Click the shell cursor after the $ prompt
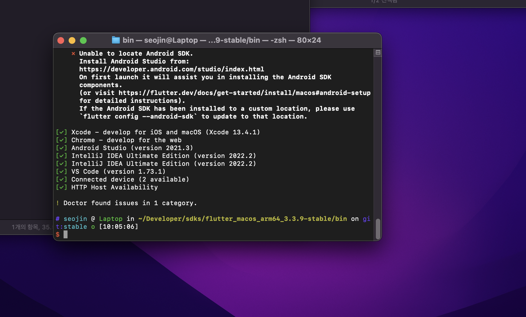The width and height of the screenshot is (526, 317). coord(66,234)
